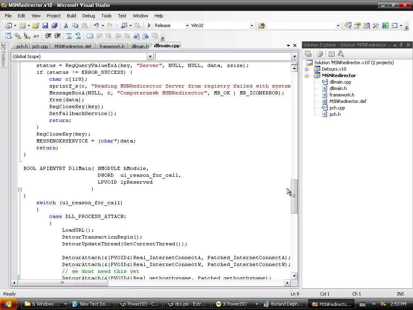Switch to the pch.h tab
413x310 pixels.
[22, 46]
